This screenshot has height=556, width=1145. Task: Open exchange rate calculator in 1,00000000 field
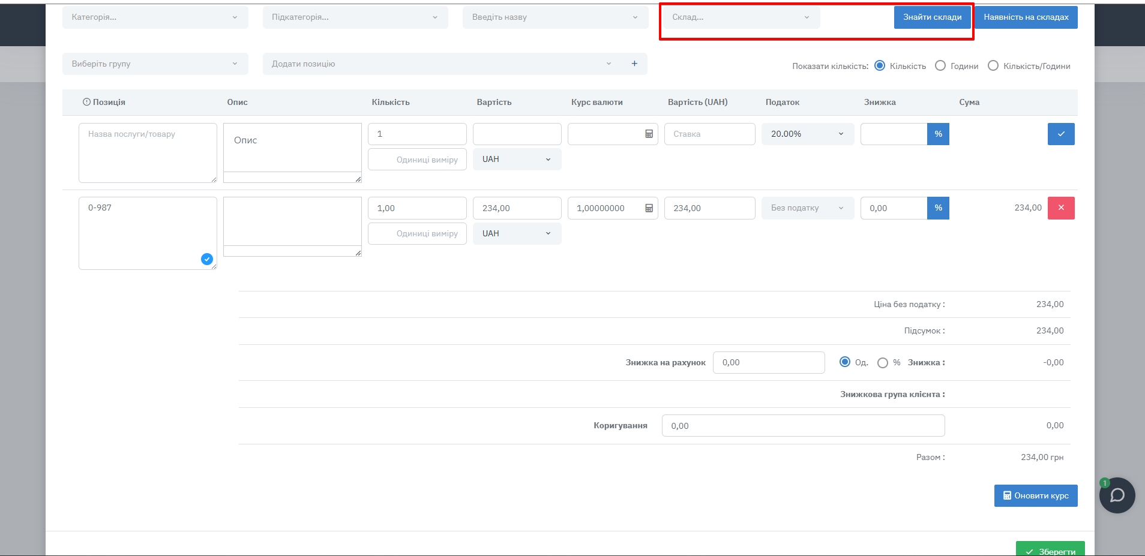(x=649, y=208)
